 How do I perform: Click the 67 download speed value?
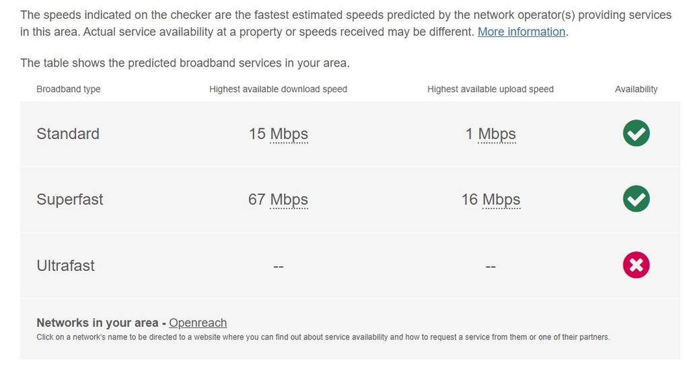tap(256, 199)
